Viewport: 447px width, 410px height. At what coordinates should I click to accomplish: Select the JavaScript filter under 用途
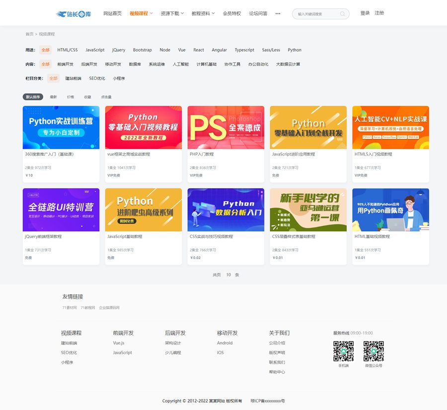(x=95, y=50)
